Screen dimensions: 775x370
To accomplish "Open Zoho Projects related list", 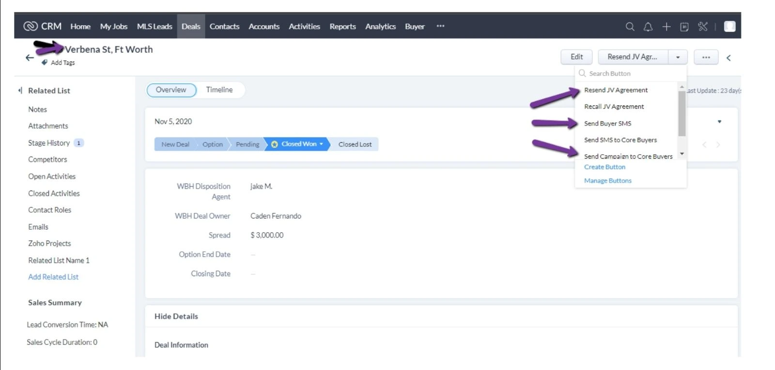I will [x=49, y=243].
